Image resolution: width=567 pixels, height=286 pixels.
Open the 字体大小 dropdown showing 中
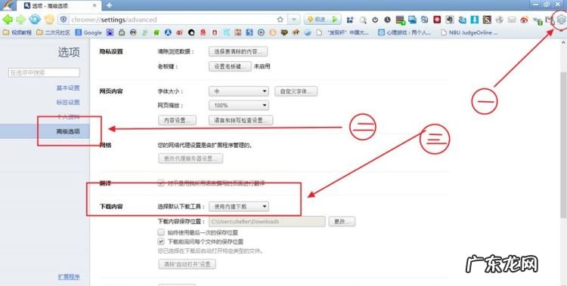(x=239, y=91)
